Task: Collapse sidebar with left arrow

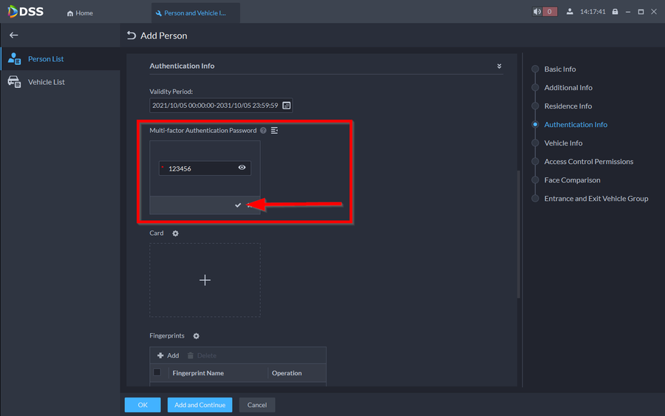Action: click(13, 35)
